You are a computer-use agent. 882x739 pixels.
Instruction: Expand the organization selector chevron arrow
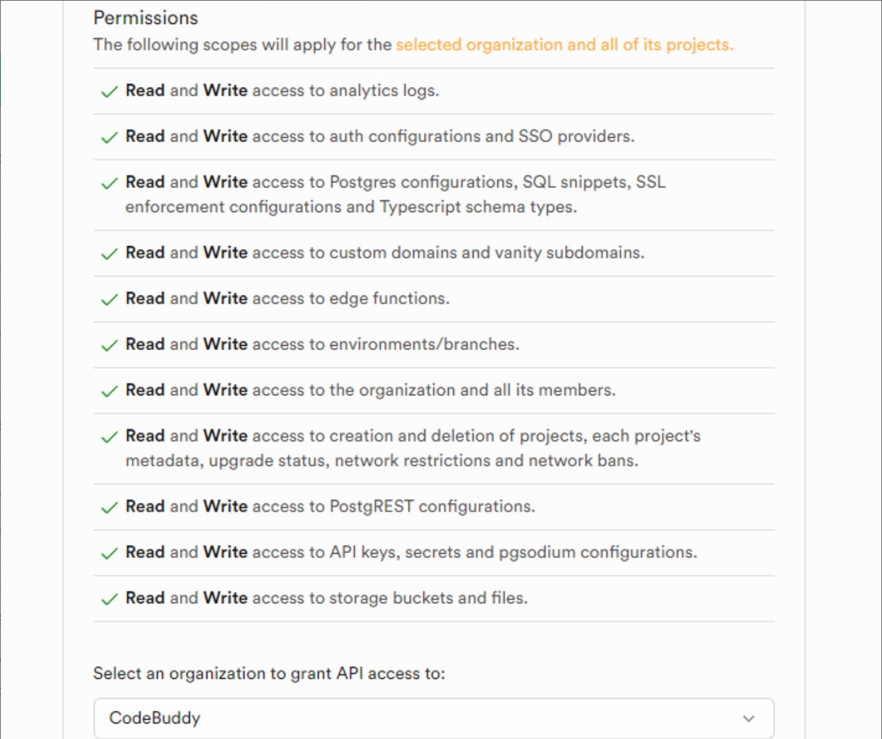(x=748, y=718)
